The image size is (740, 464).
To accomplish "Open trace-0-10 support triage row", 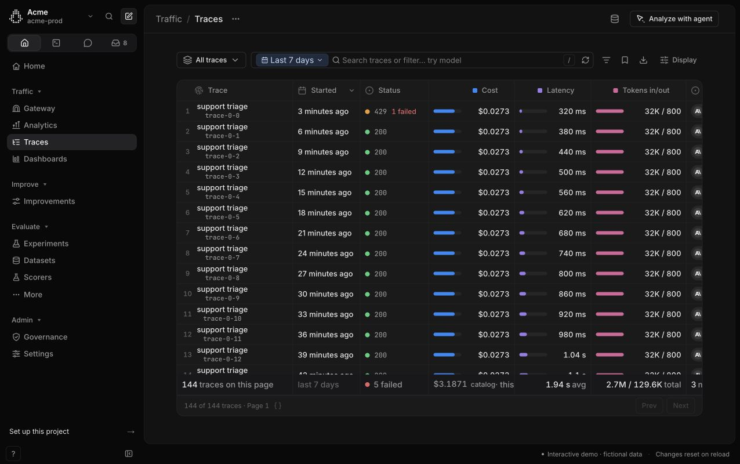I will pyautogui.click(x=440, y=314).
